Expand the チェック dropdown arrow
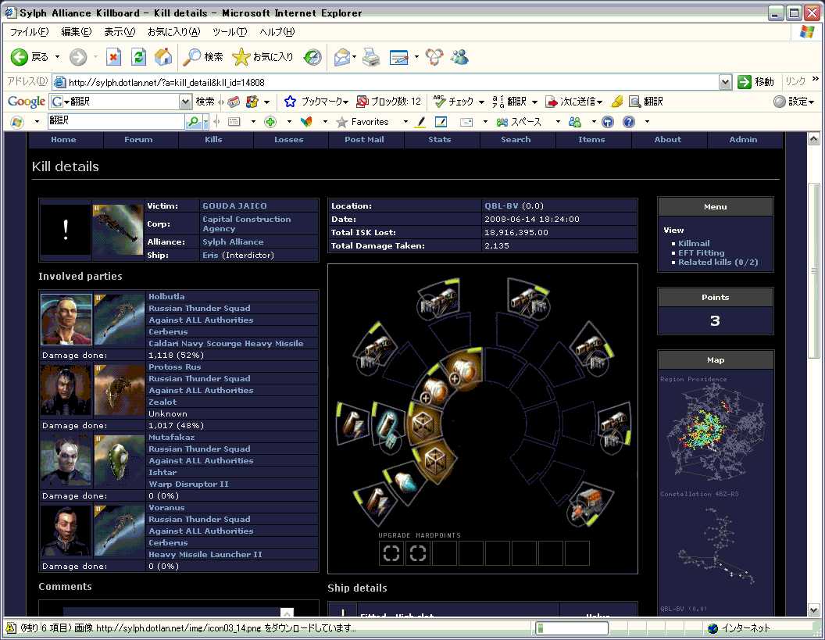825x640 pixels. coord(481,102)
